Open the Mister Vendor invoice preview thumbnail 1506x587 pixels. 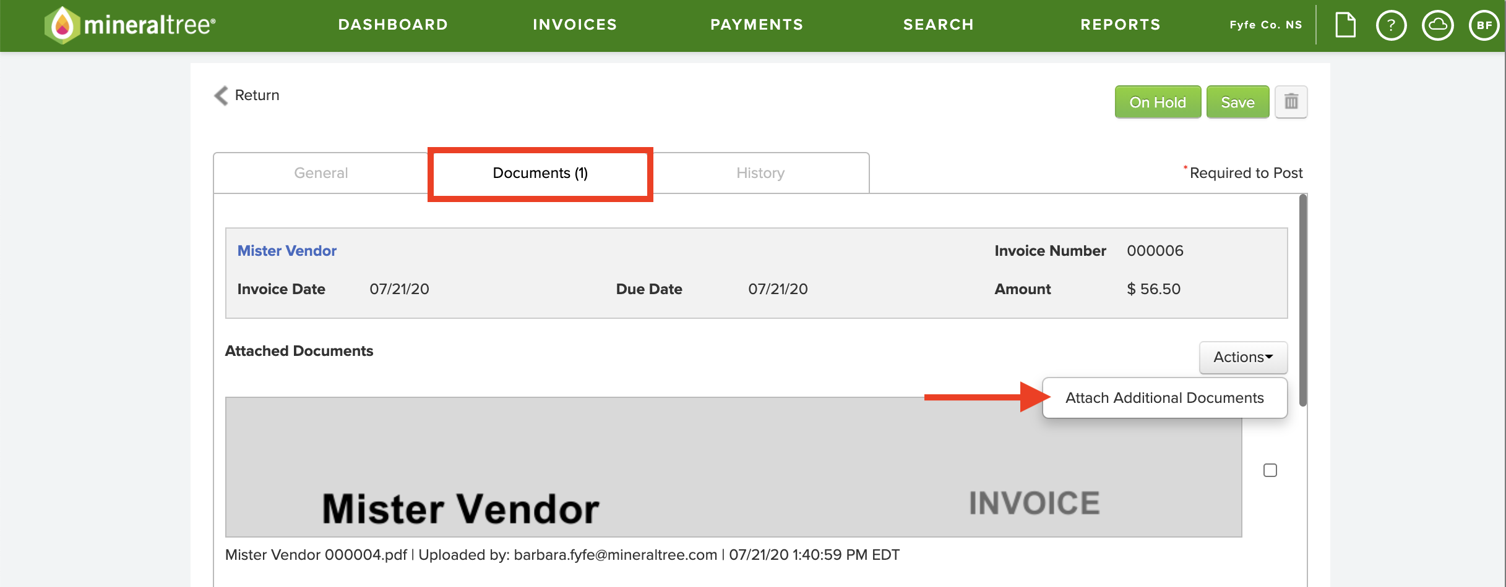click(733, 467)
